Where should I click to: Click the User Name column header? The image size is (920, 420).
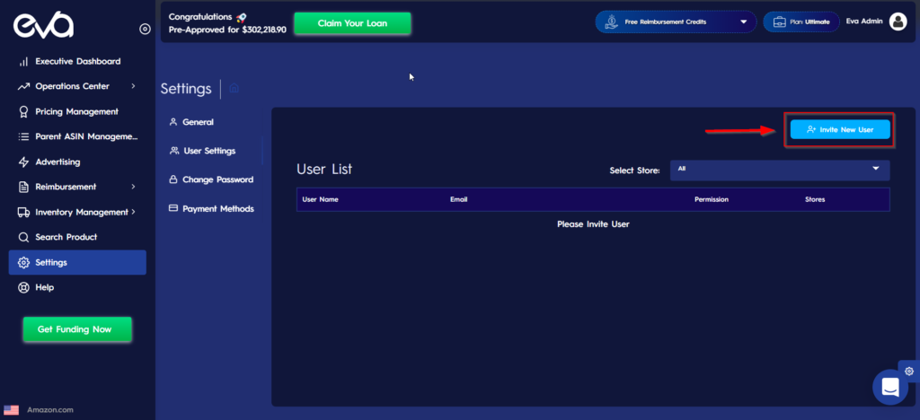click(321, 200)
